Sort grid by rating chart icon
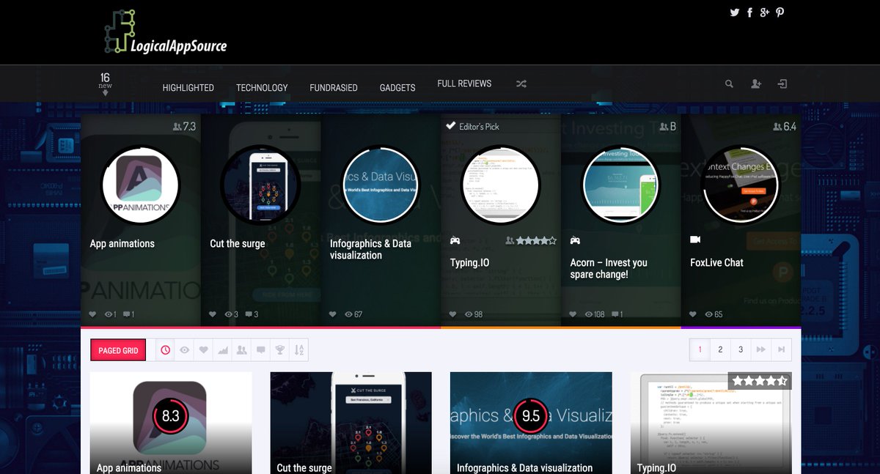Viewport: 880px width, 474px height. pos(223,350)
